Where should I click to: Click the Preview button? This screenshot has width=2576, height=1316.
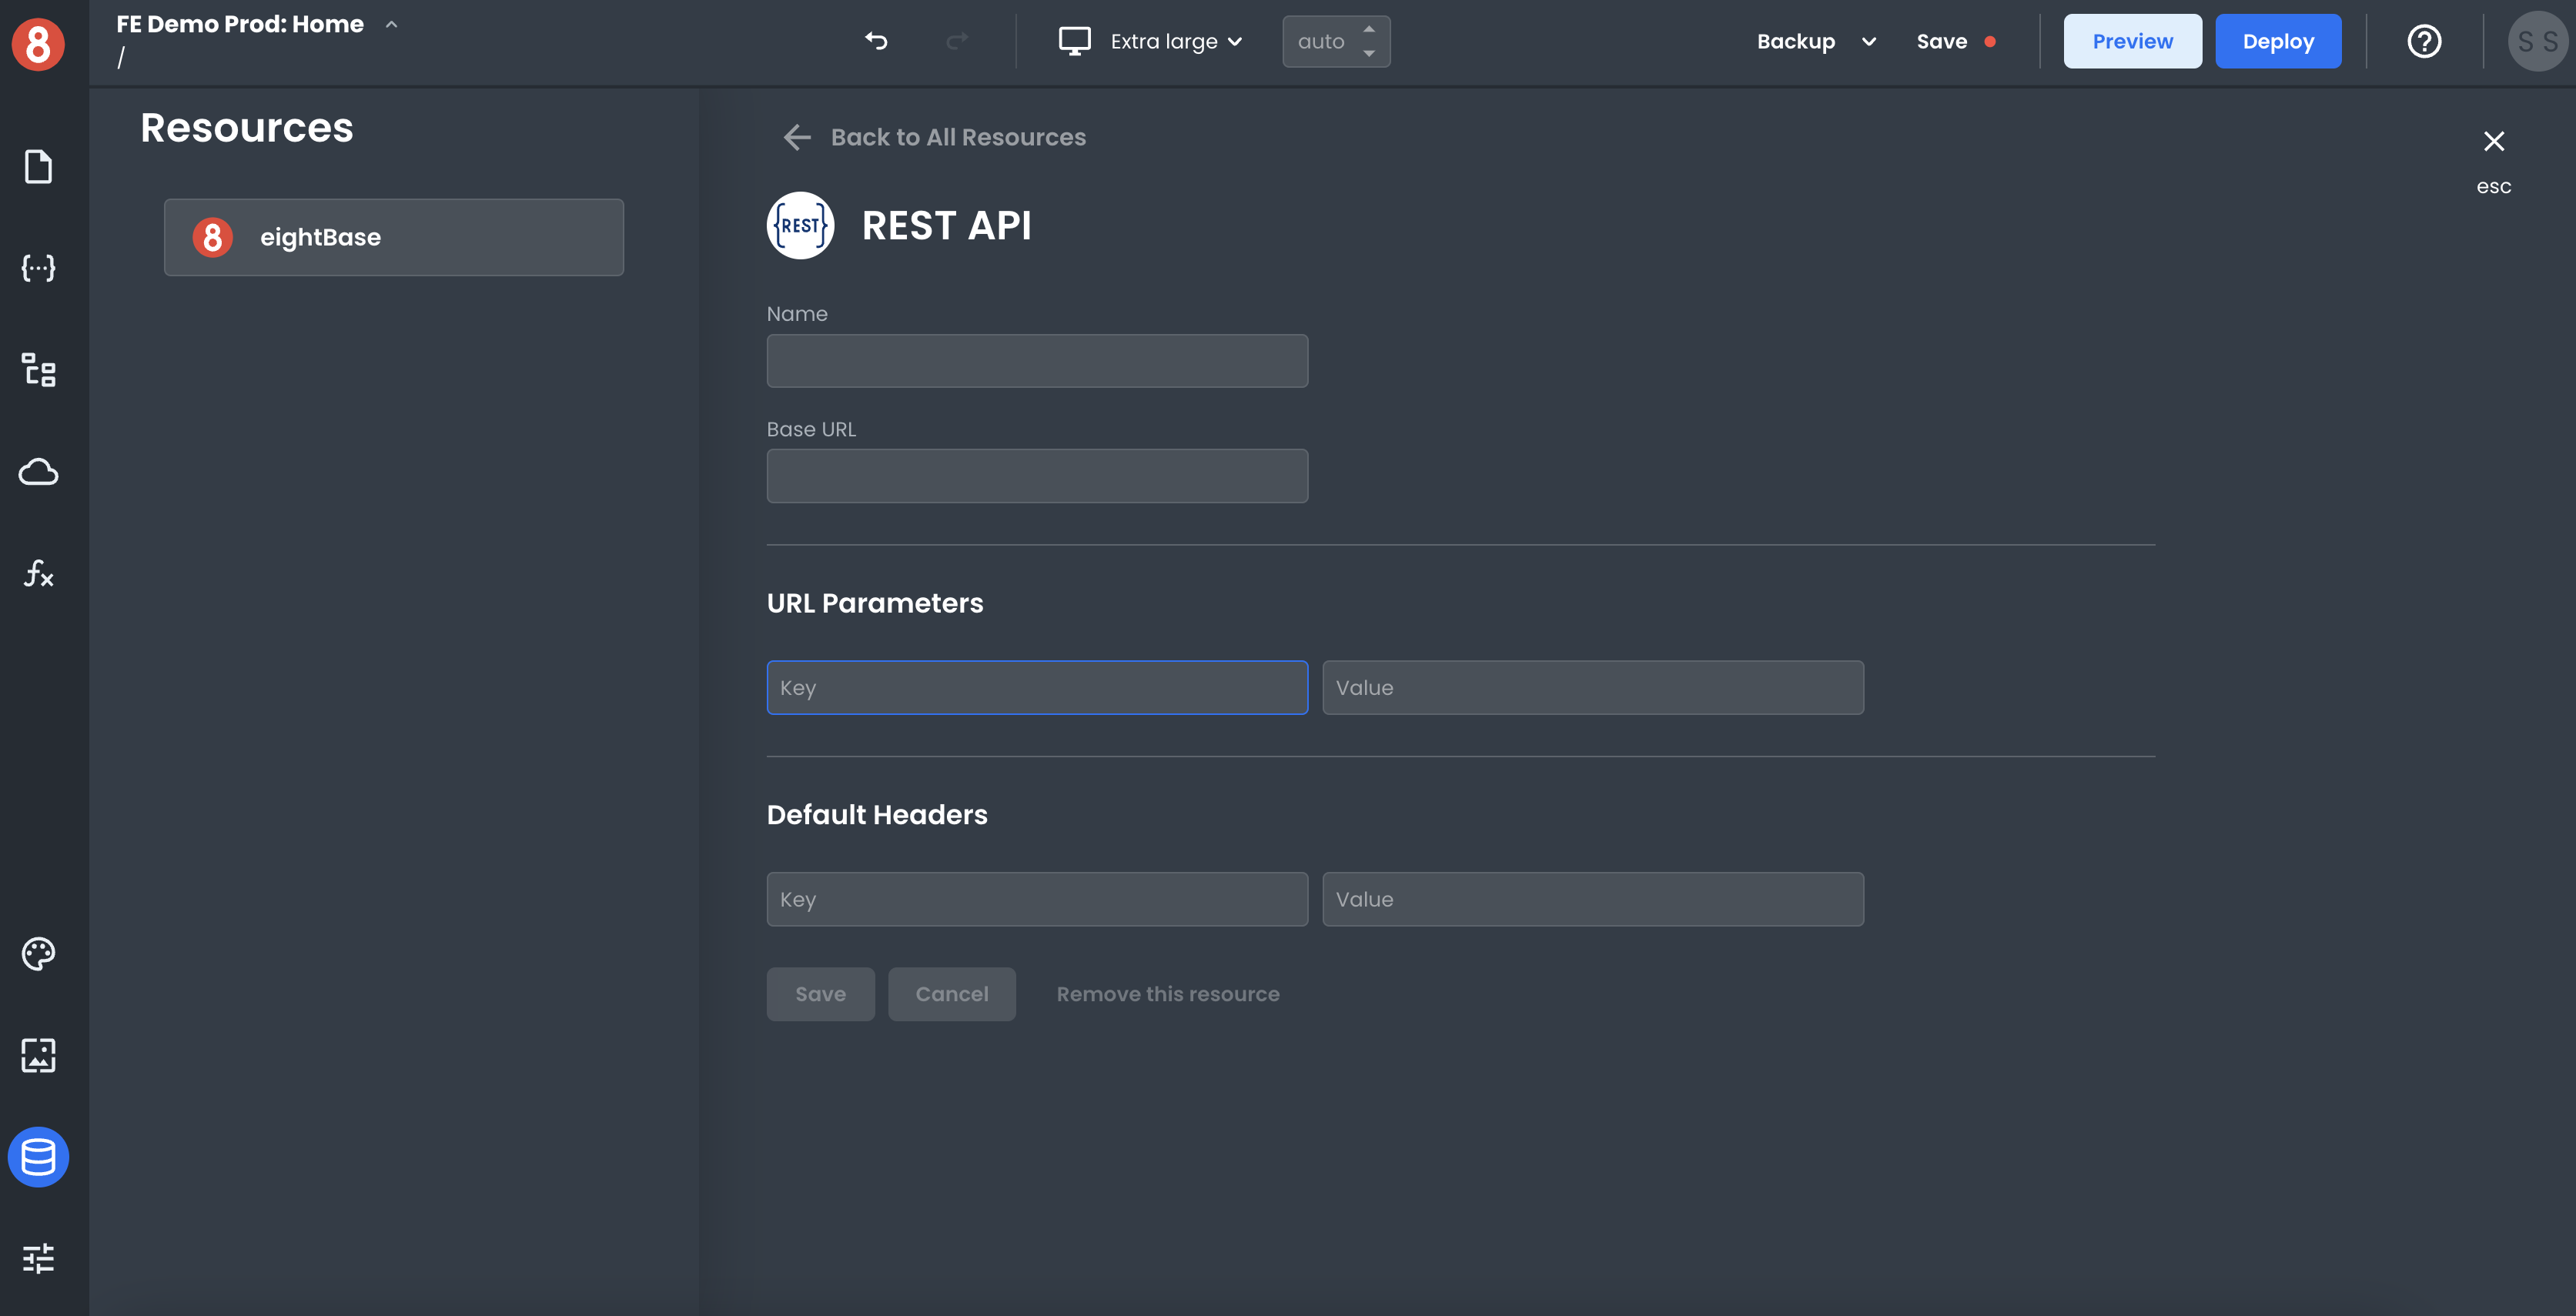click(x=2132, y=41)
